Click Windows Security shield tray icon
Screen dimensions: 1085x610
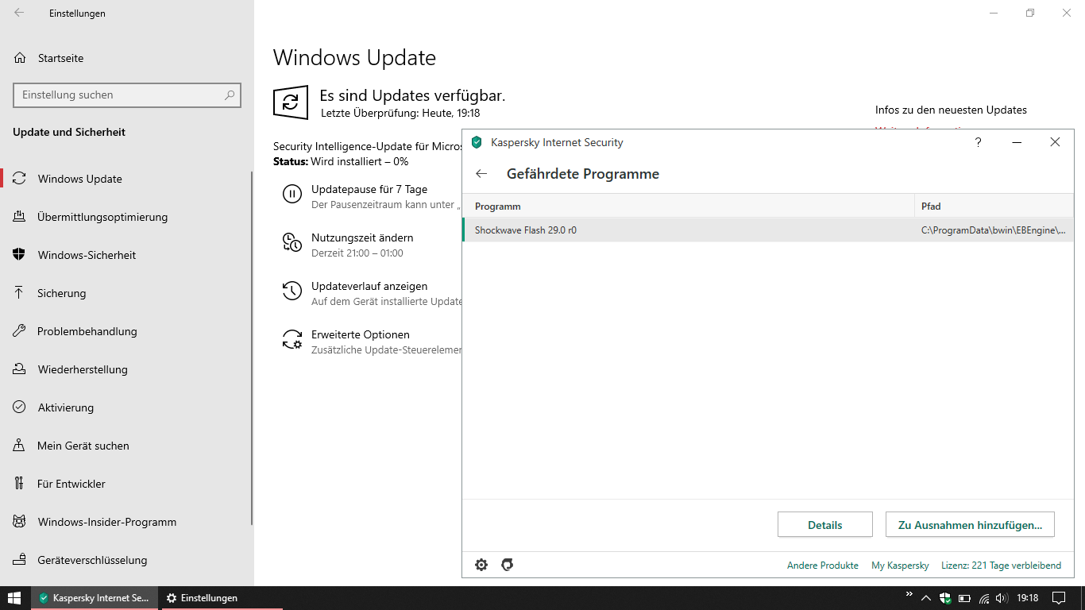[x=945, y=598]
